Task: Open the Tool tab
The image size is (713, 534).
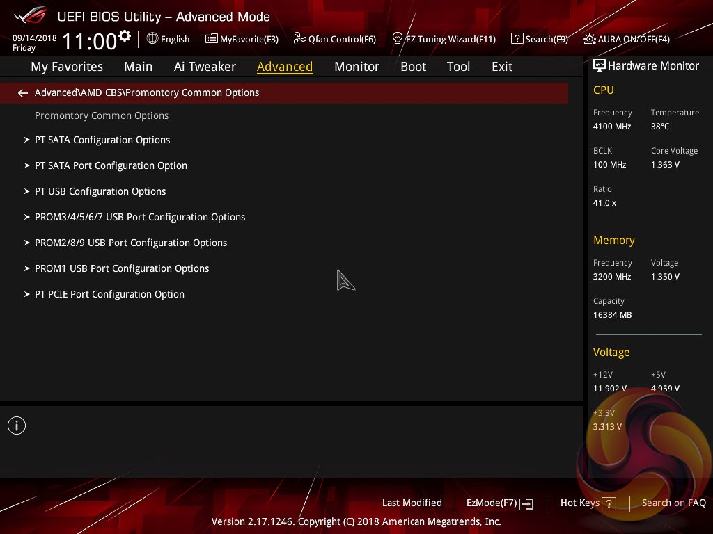Action: [458, 67]
